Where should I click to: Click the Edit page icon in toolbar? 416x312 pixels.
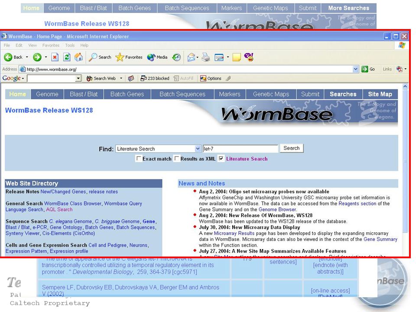(x=219, y=57)
